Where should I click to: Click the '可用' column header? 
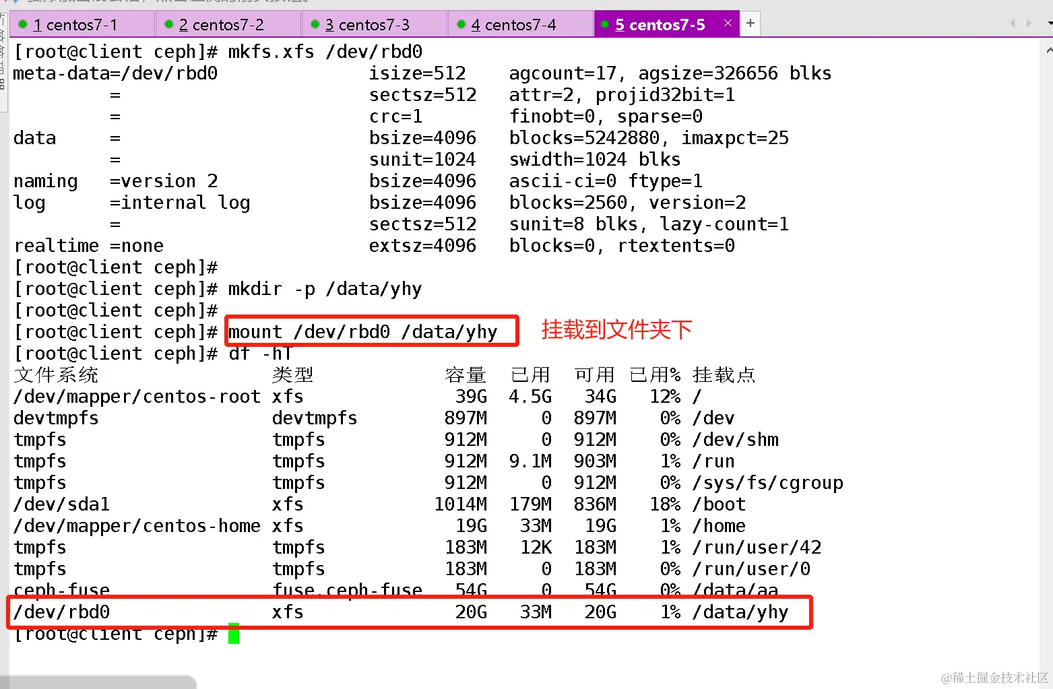(x=595, y=375)
